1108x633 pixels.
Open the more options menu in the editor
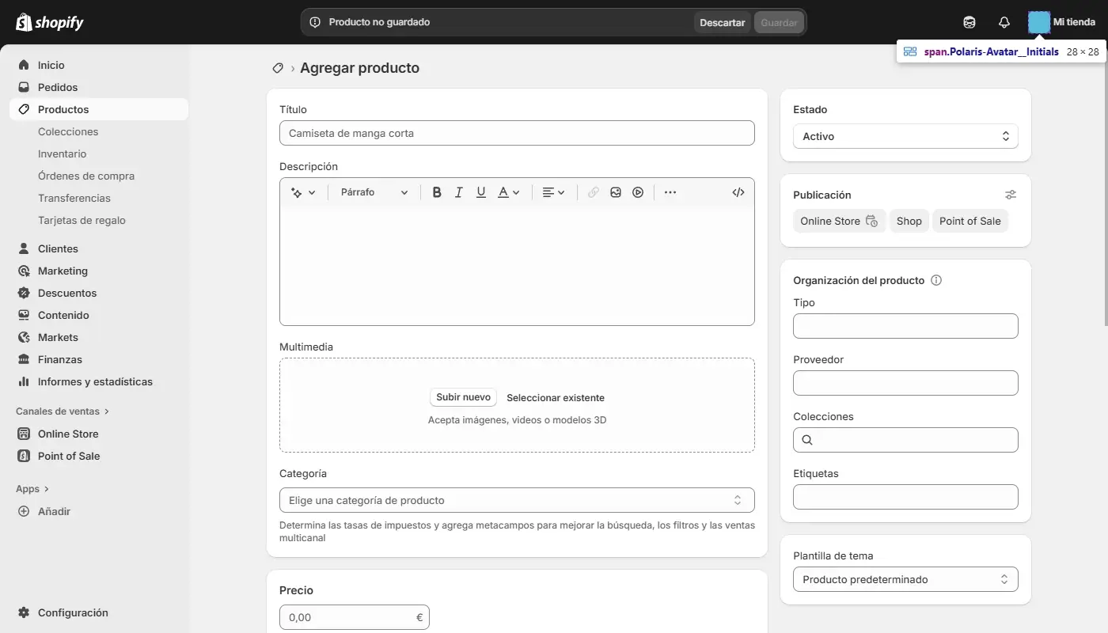pyautogui.click(x=670, y=191)
